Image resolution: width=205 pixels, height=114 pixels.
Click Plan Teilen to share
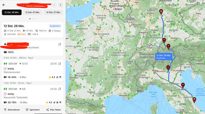pos(53,110)
